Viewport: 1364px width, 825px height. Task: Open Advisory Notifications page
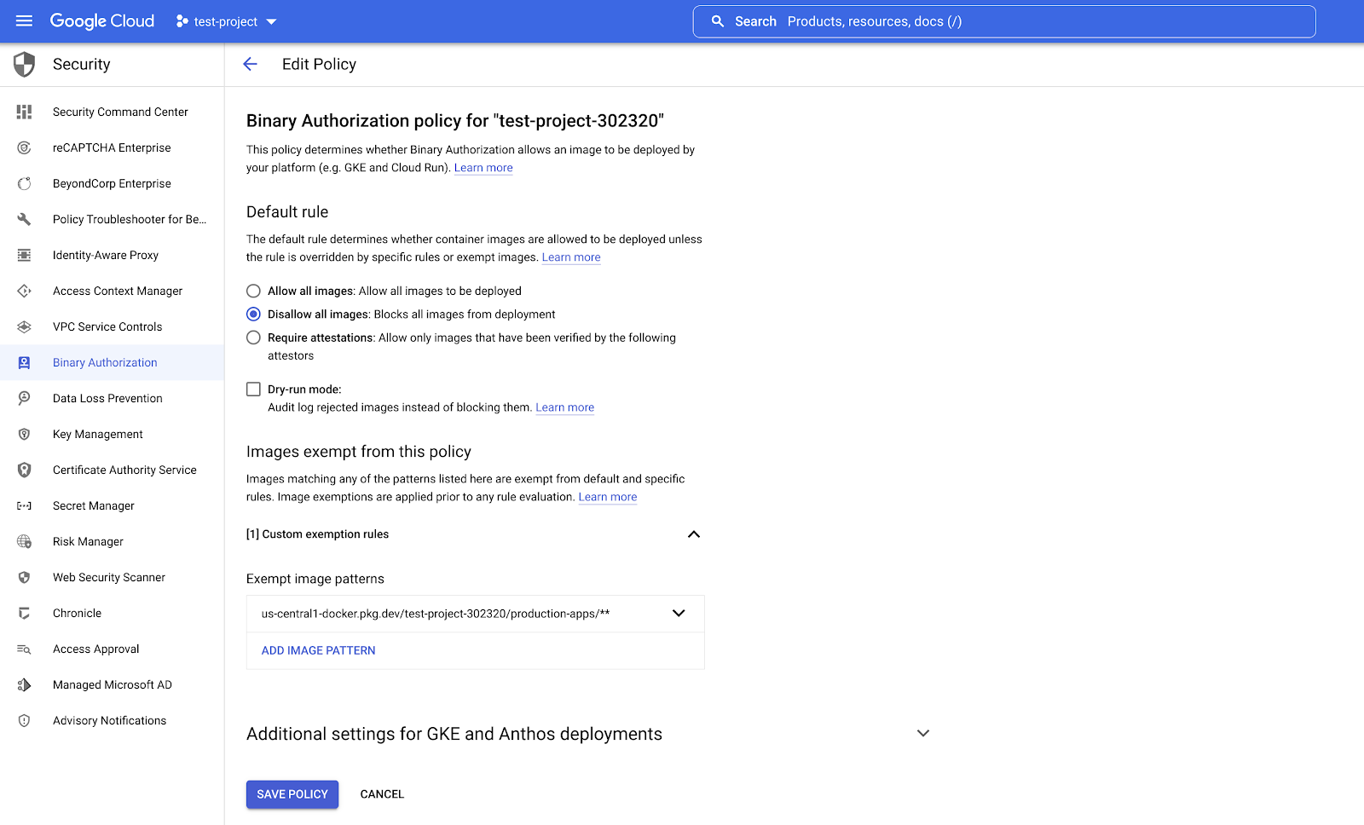[109, 720]
